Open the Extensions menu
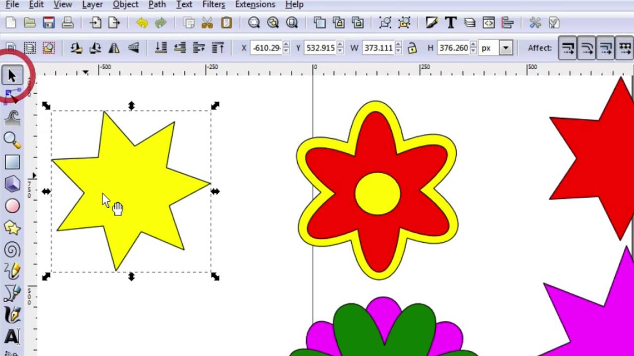The width and height of the screenshot is (634, 356). coord(255,5)
